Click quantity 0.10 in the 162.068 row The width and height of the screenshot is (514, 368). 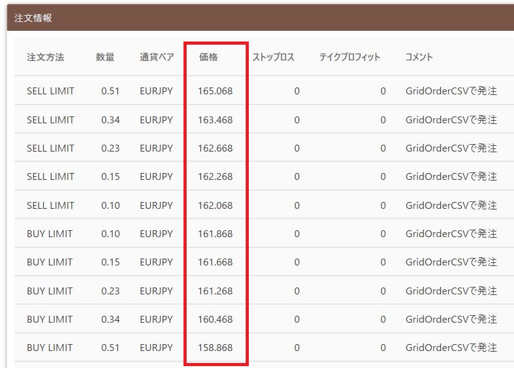pos(110,206)
